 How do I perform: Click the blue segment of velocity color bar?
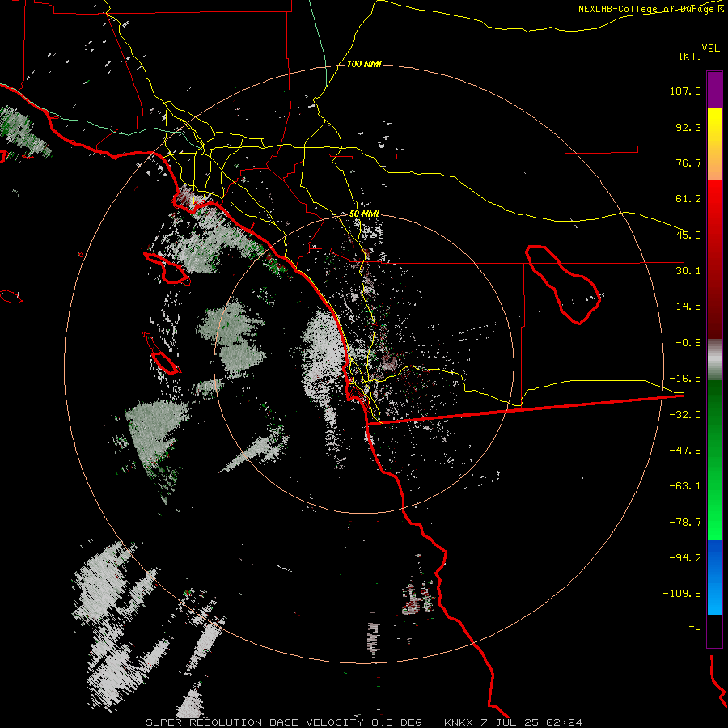[714, 577]
